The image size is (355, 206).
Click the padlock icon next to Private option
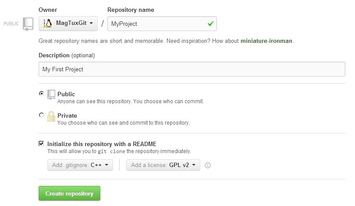click(x=51, y=117)
